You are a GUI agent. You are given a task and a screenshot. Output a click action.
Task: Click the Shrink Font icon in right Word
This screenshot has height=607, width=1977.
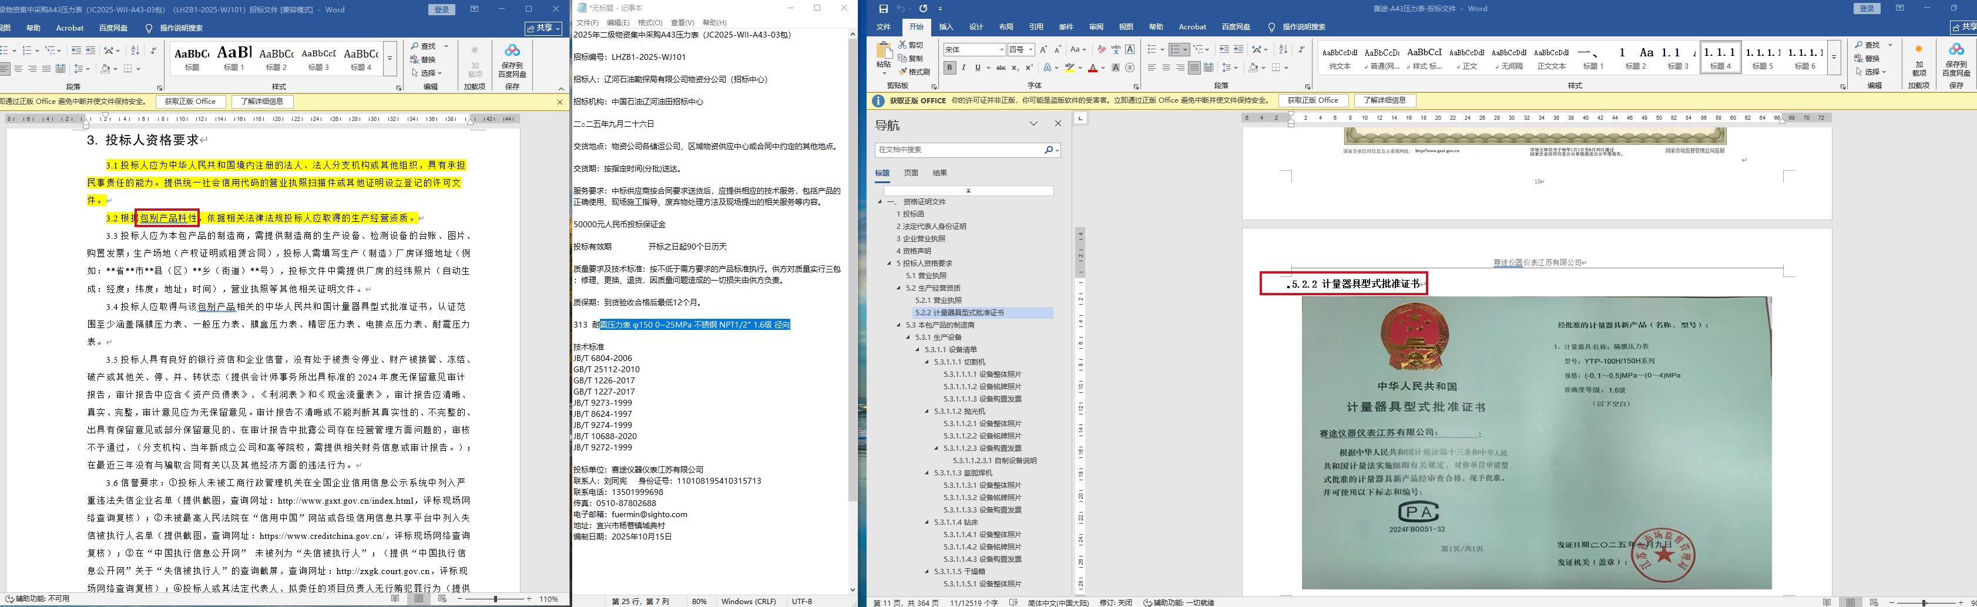coord(1058,49)
